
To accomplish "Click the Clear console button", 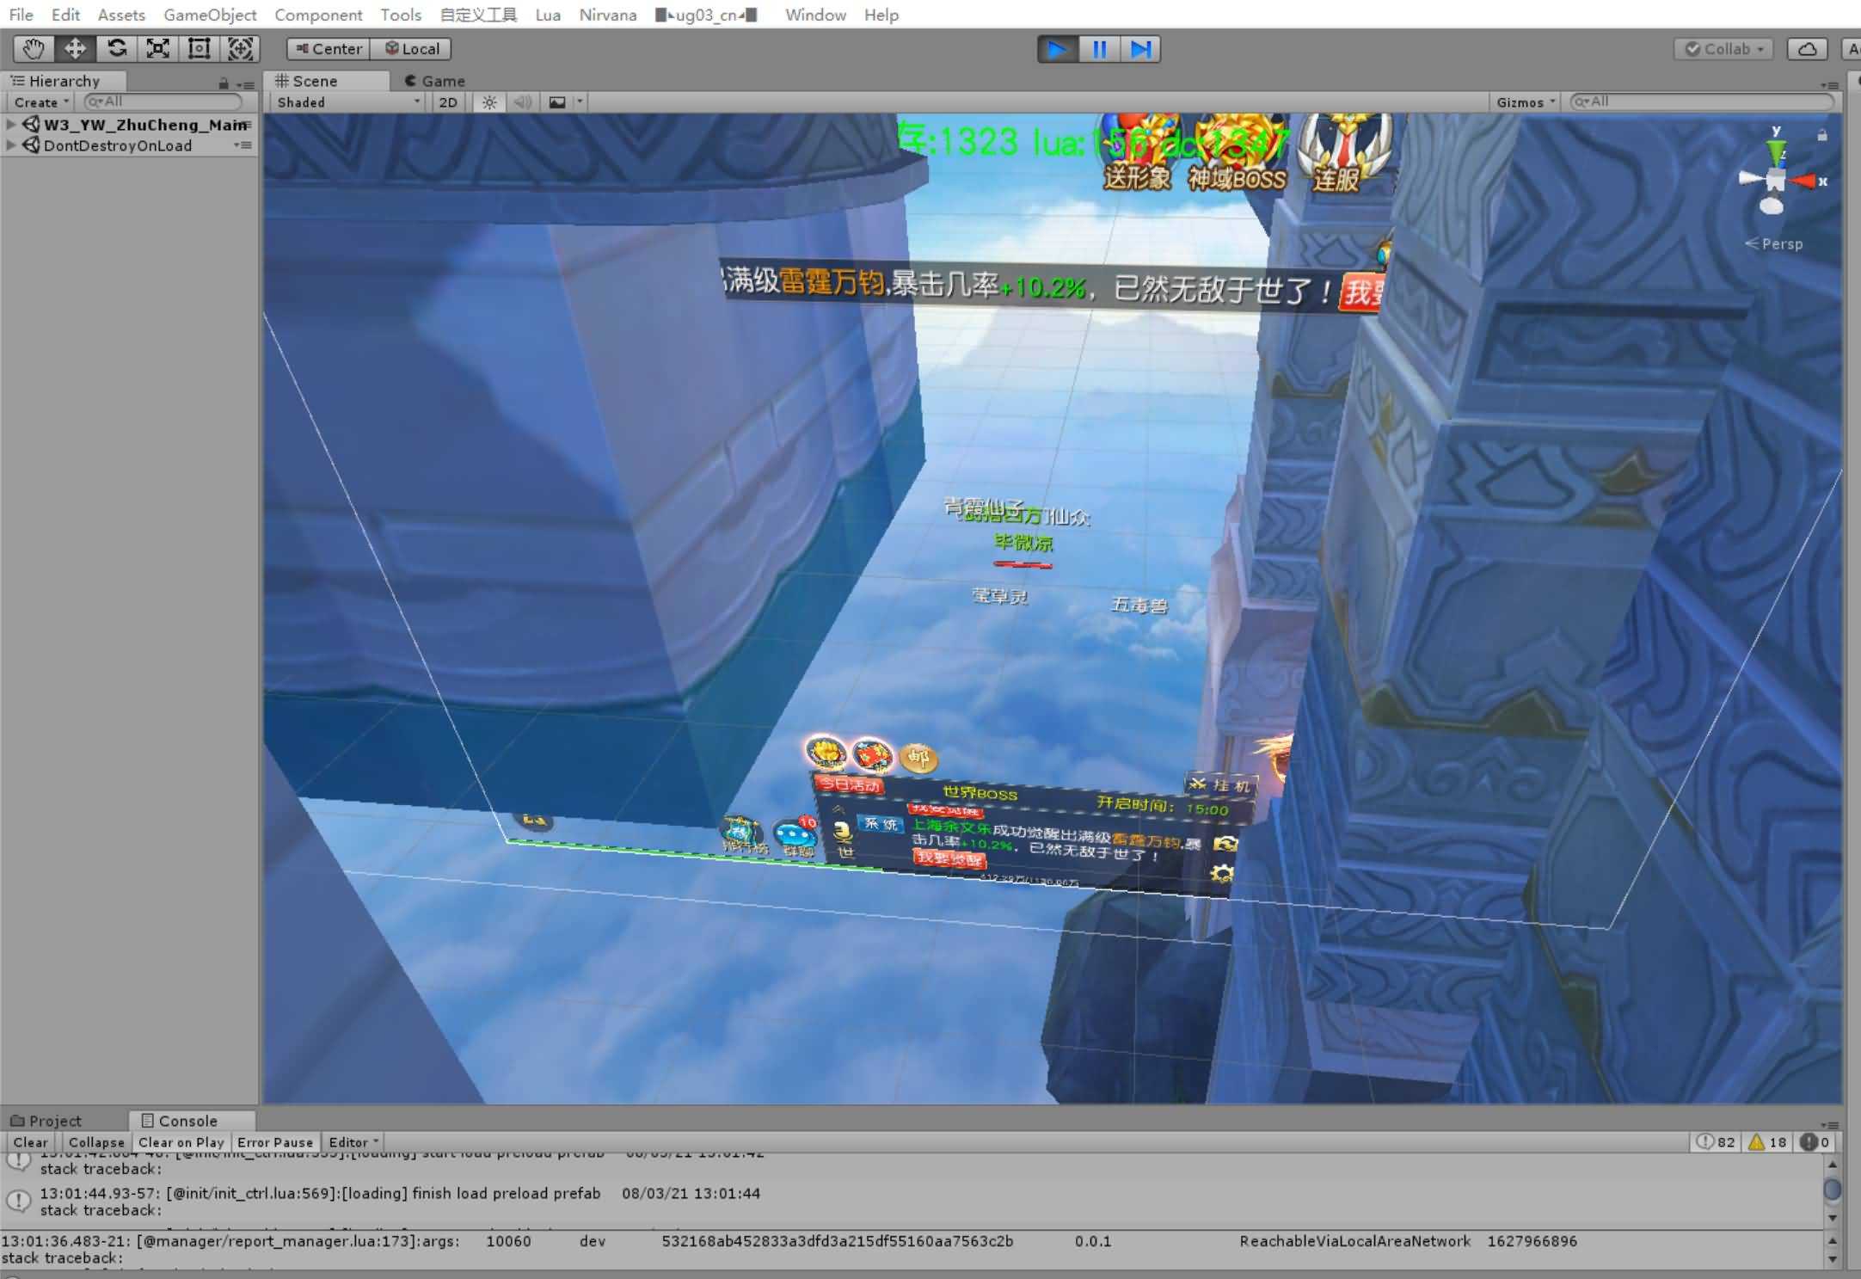I will pos(30,1142).
